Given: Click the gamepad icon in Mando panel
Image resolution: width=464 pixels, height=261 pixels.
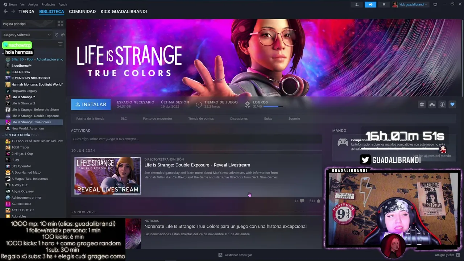Looking at the screenshot, I should 343,142.
